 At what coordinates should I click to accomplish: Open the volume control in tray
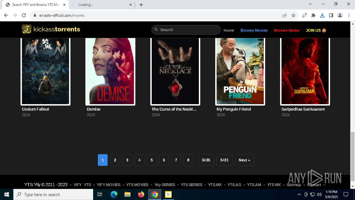click(319, 194)
